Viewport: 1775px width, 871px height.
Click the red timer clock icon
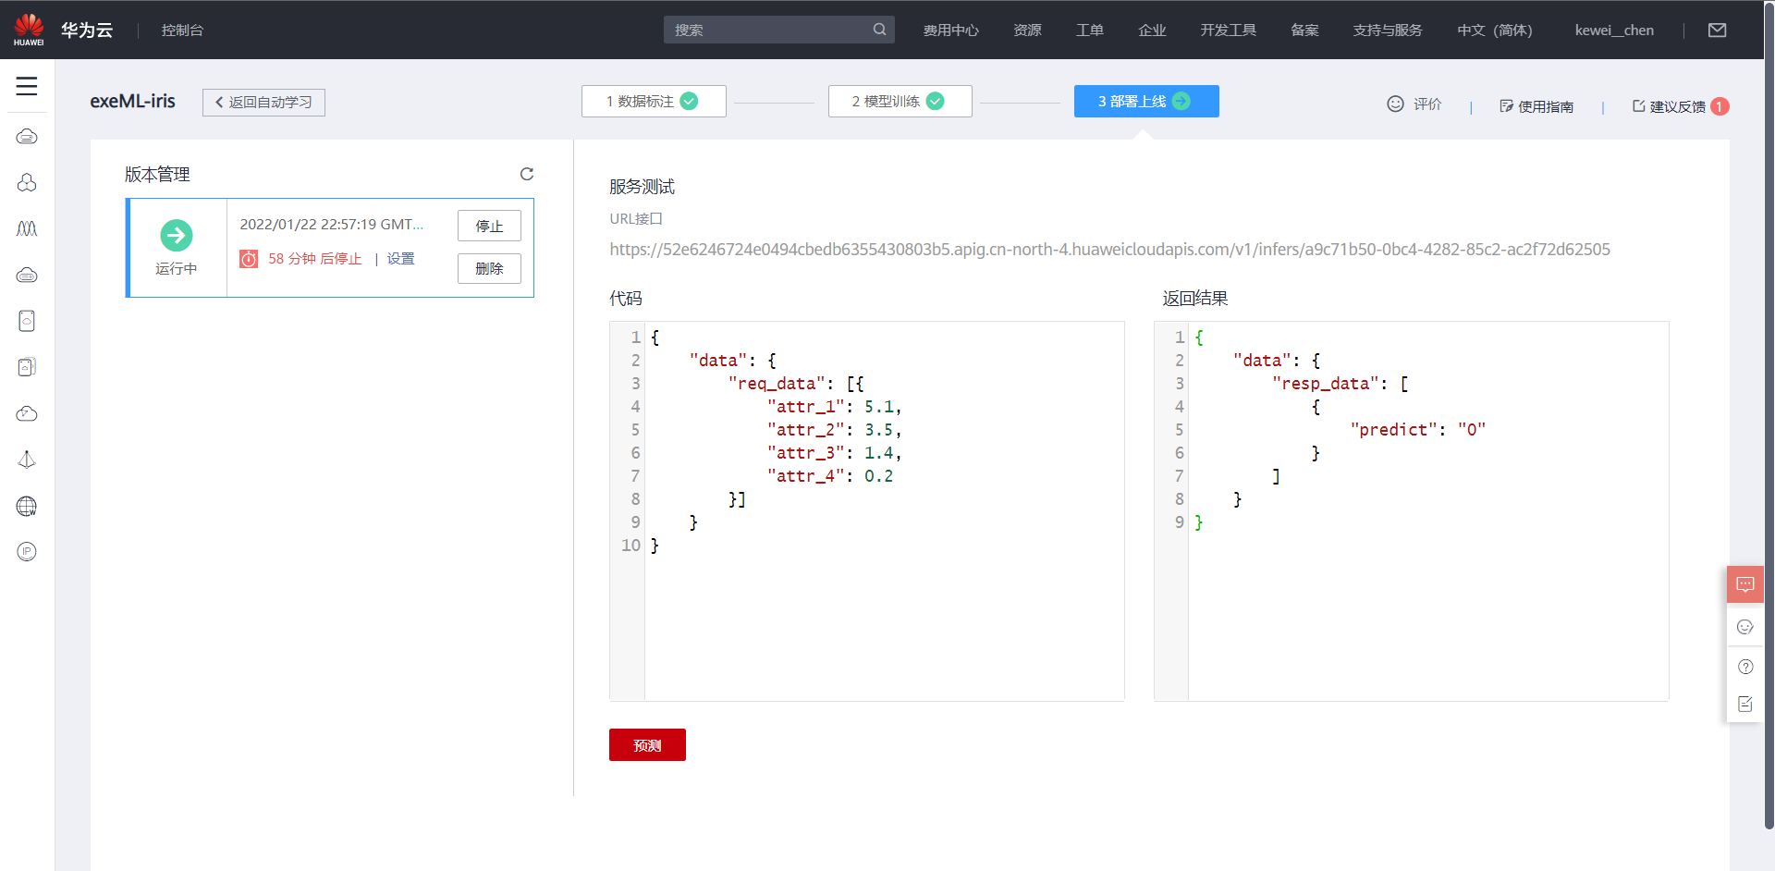[x=249, y=259]
